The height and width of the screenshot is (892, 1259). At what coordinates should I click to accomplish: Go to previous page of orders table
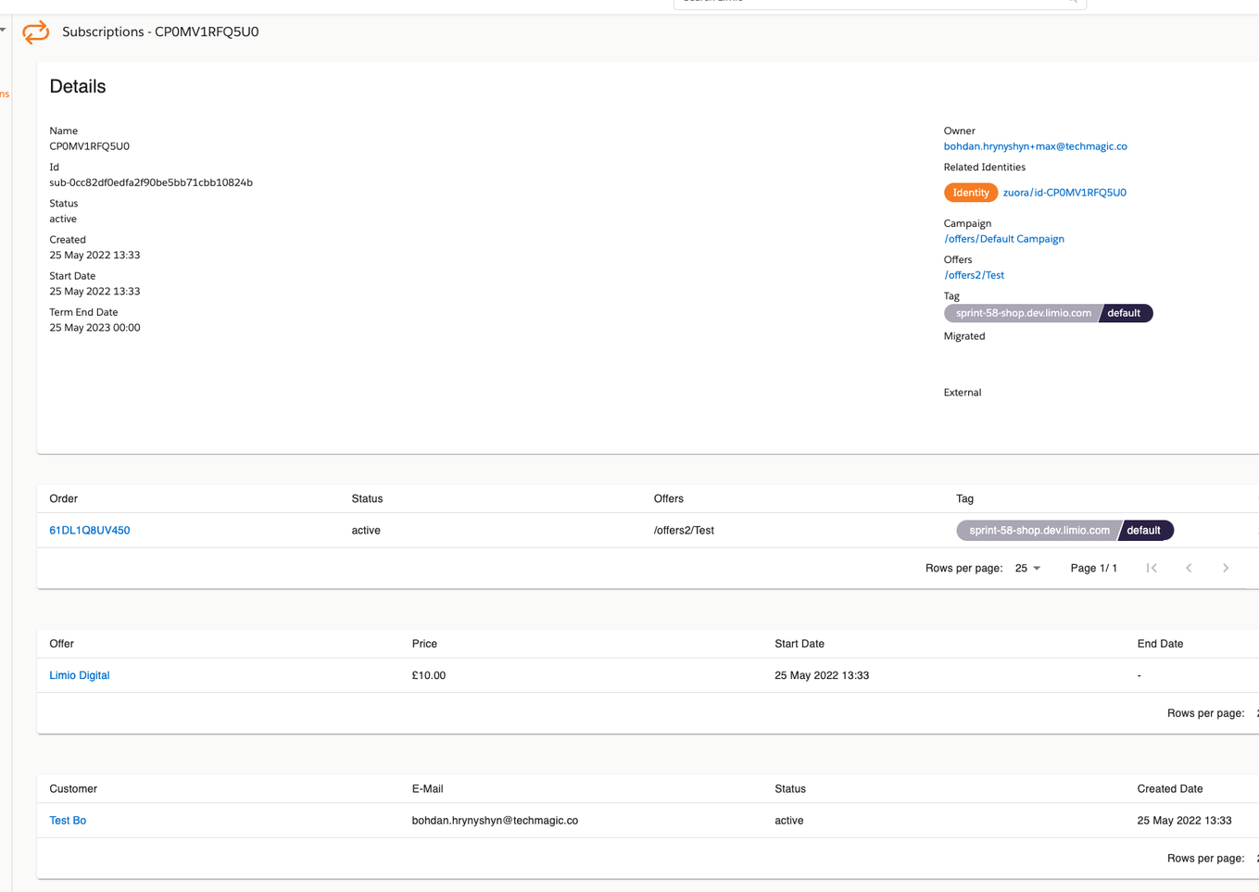pyautogui.click(x=1189, y=568)
